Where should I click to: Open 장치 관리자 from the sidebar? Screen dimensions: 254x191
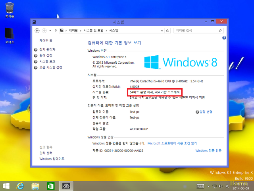[47, 49]
